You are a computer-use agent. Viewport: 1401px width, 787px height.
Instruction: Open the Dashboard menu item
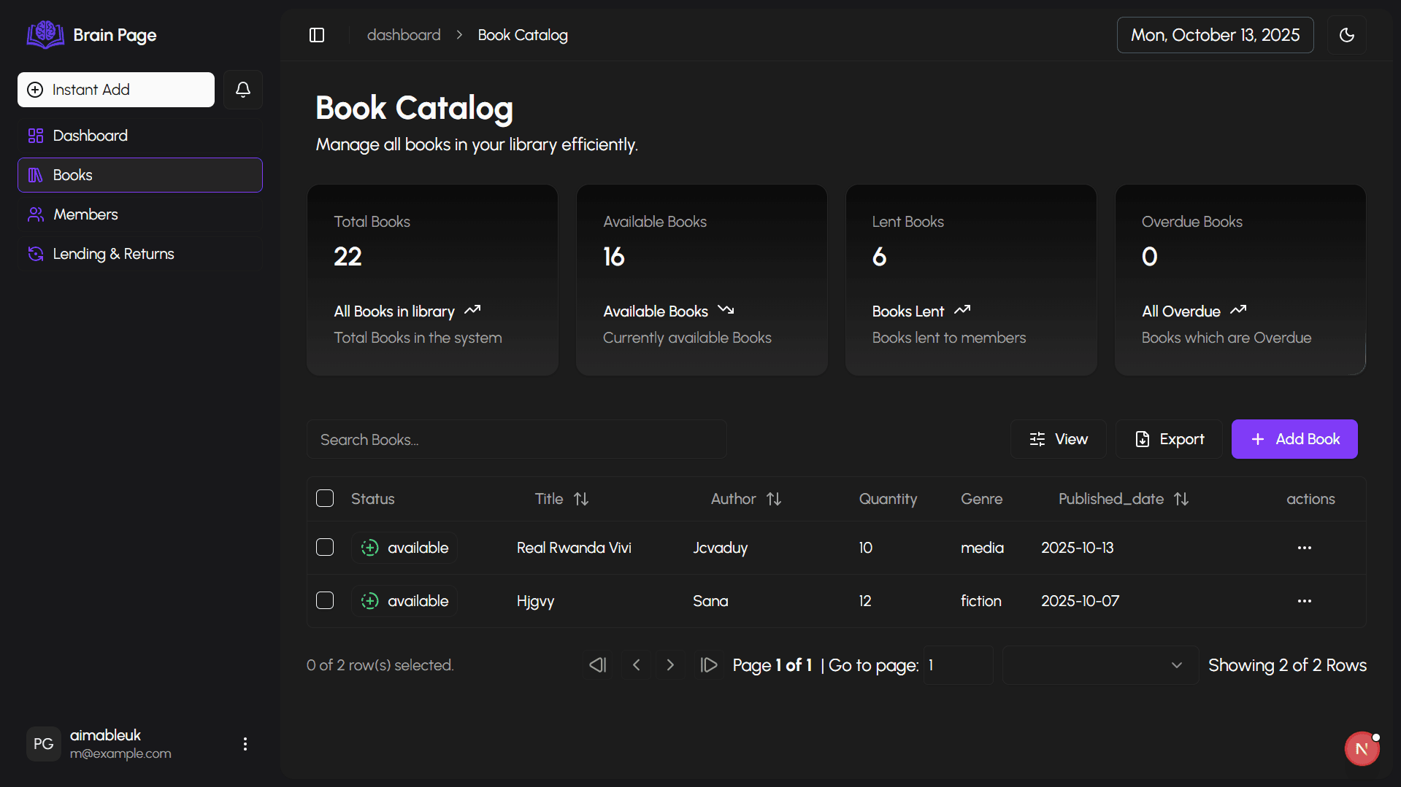point(140,136)
